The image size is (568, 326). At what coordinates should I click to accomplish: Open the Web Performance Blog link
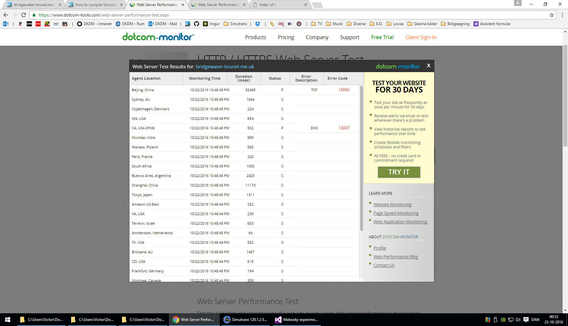pos(396,257)
